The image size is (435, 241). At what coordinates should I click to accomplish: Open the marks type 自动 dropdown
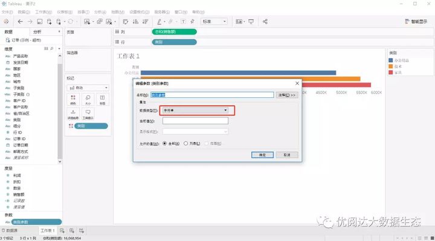coord(88,88)
